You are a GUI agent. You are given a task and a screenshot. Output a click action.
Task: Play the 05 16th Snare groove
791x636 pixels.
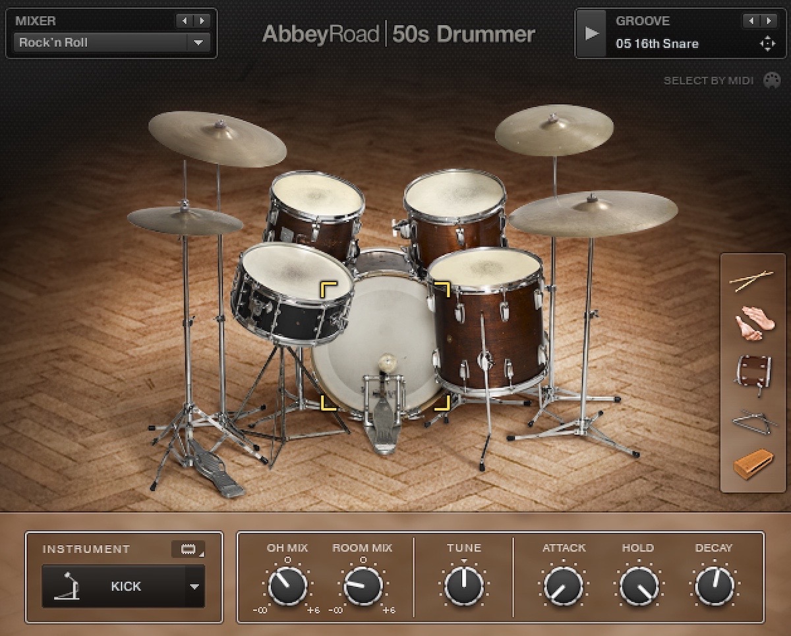pyautogui.click(x=592, y=33)
